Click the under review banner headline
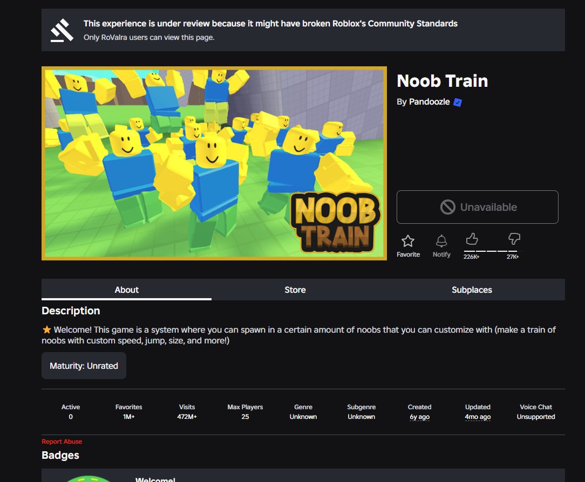Viewport: 585px width, 482px height. (270, 24)
